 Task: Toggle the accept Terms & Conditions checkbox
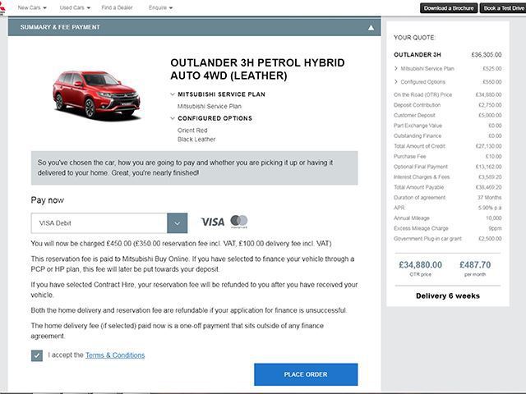pyautogui.click(x=37, y=355)
